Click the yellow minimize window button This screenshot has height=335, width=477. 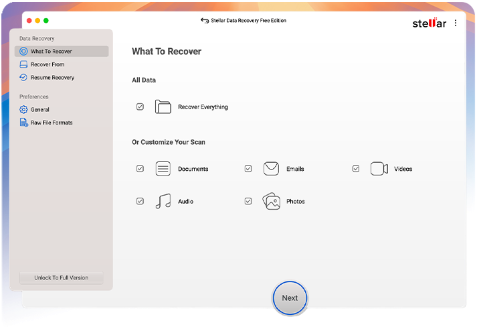[x=37, y=20]
